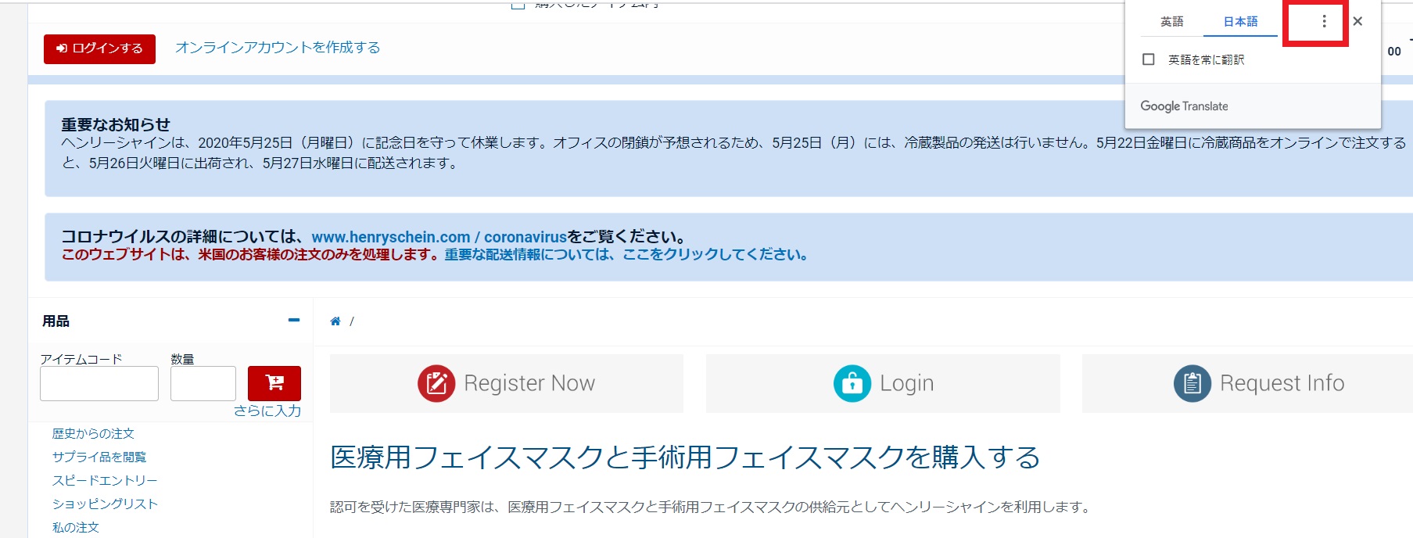This screenshot has height=538, width=1413.
Task: Click the 医療用フェイスマスクと手術用フェイスマスクを購入する heading
Action: [685, 457]
